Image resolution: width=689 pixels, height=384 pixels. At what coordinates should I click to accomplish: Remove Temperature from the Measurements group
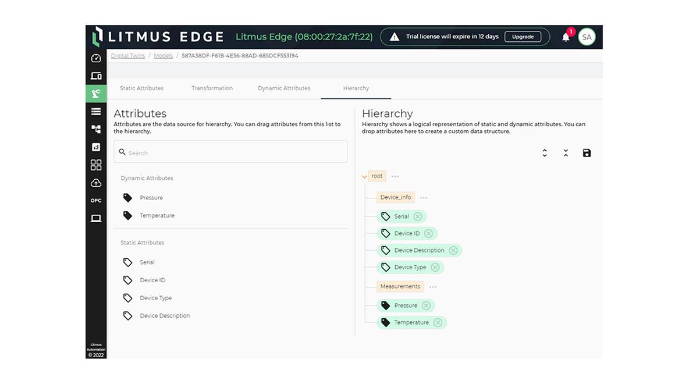438,323
